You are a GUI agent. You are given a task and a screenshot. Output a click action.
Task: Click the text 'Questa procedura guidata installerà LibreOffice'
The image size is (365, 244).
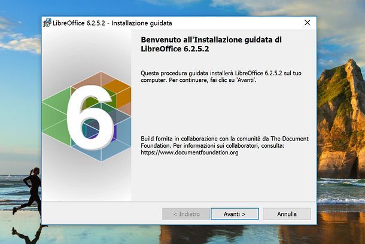pyautogui.click(x=202, y=74)
